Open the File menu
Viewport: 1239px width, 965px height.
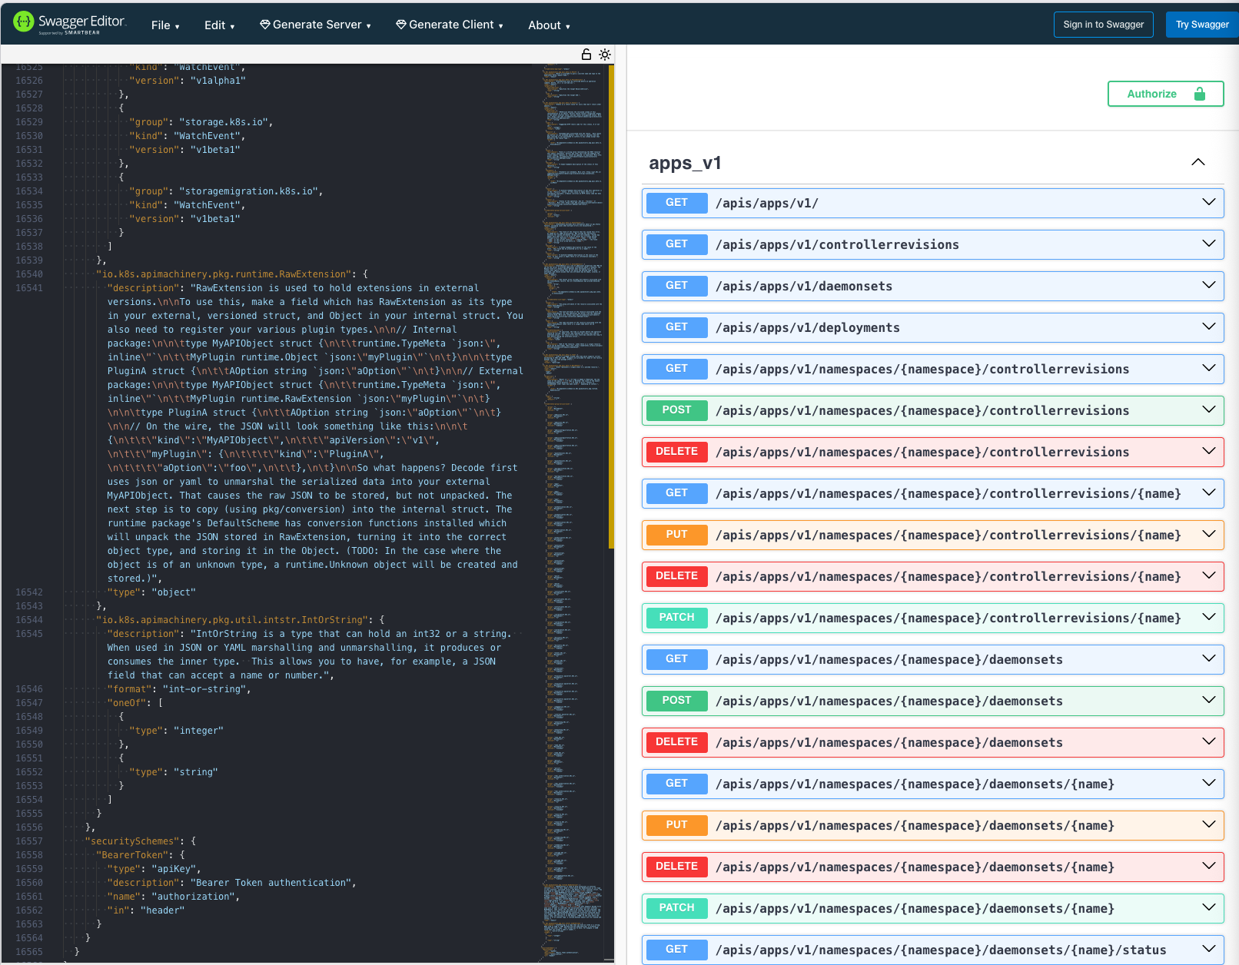(165, 25)
